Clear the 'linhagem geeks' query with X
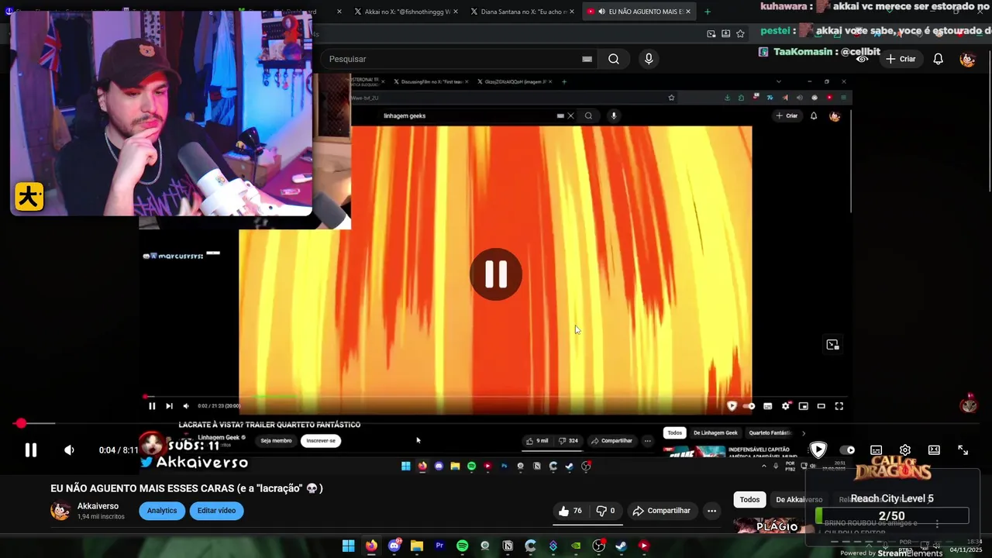 (570, 115)
